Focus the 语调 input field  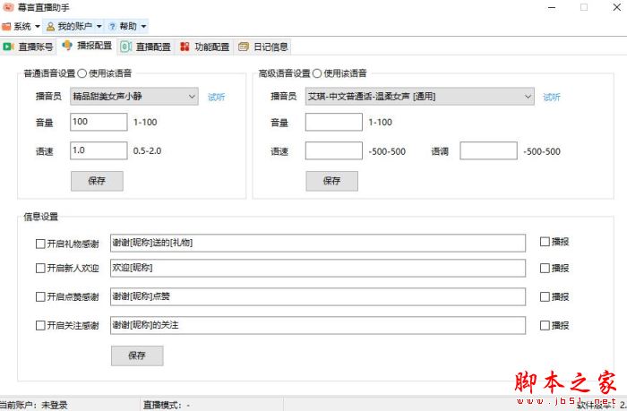[x=489, y=150]
